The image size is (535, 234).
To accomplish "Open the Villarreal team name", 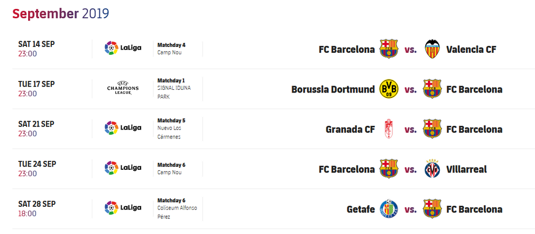I will pos(467,169).
